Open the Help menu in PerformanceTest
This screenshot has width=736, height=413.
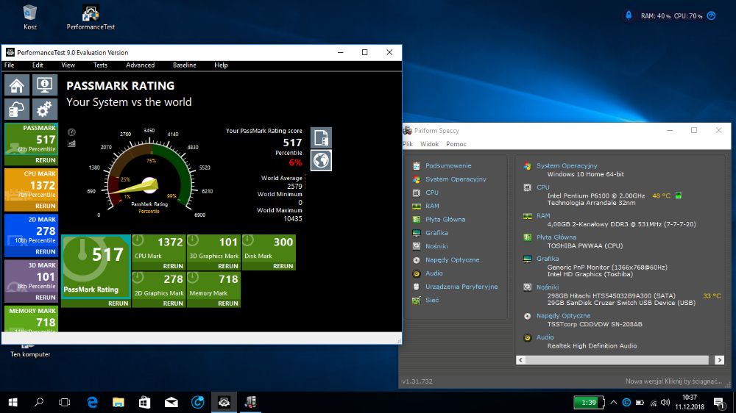tap(221, 65)
